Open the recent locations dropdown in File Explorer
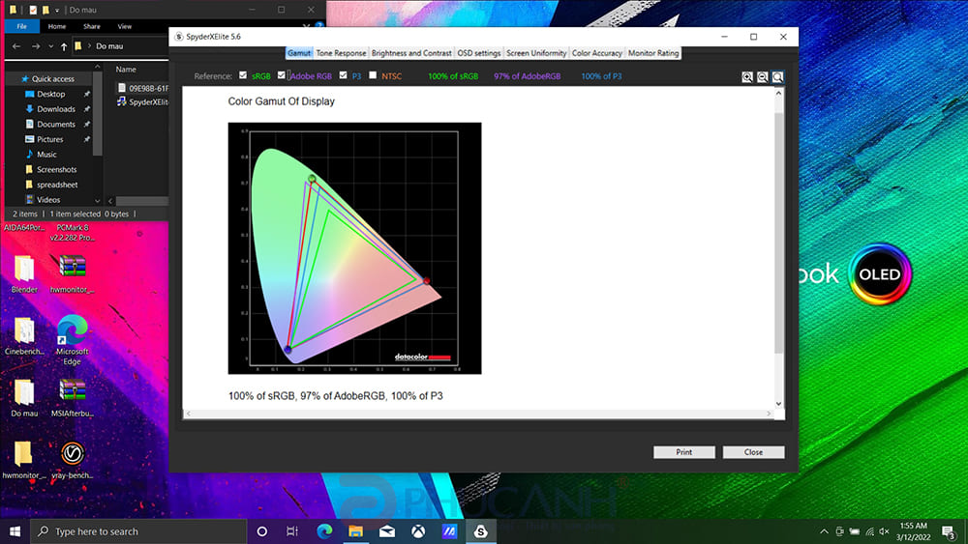This screenshot has width=968, height=544. point(50,46)
